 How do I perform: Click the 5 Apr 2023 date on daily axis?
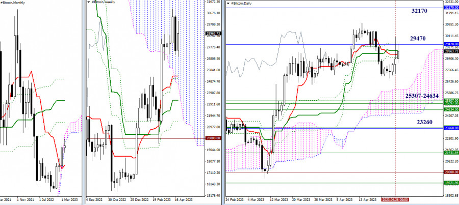[x=346, y=200]
